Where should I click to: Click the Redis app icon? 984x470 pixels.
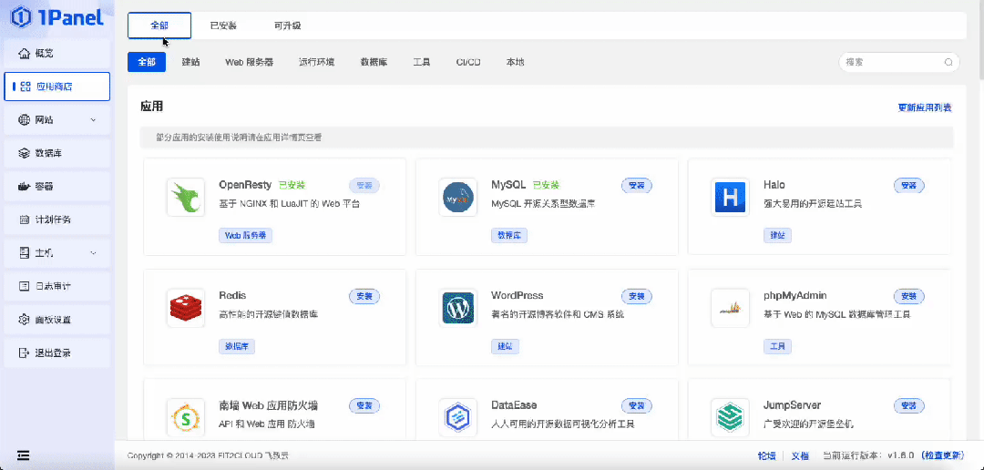(x=186, y=308)
